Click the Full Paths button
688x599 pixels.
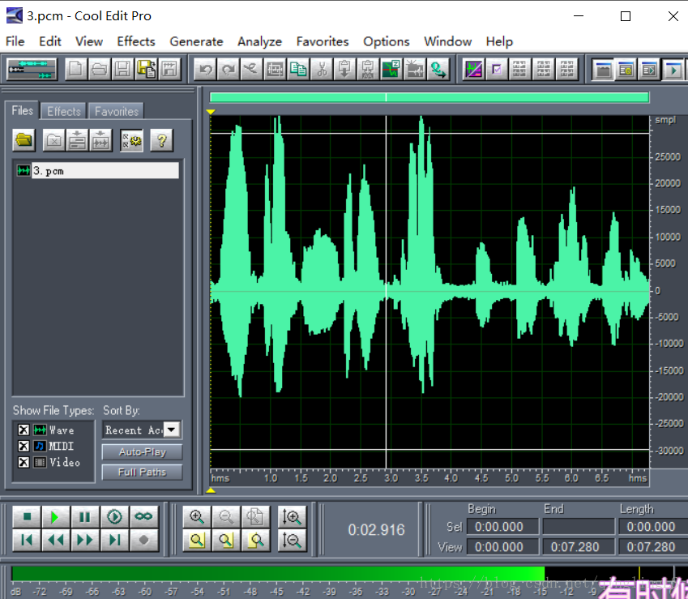141,472
